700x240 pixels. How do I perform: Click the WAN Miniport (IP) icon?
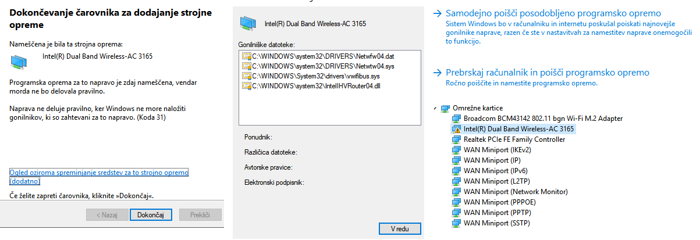pyautogui.click(x=457, y=160)
